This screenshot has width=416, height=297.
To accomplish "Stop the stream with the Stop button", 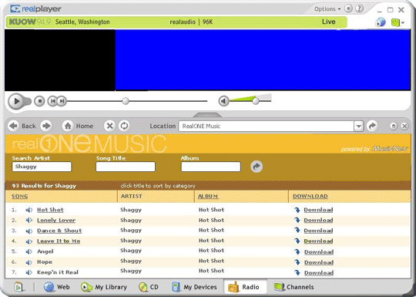I will [39, 101].
